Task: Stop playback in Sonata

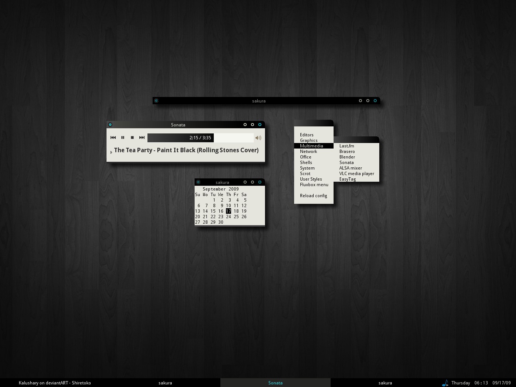Action: click(132, 138)
